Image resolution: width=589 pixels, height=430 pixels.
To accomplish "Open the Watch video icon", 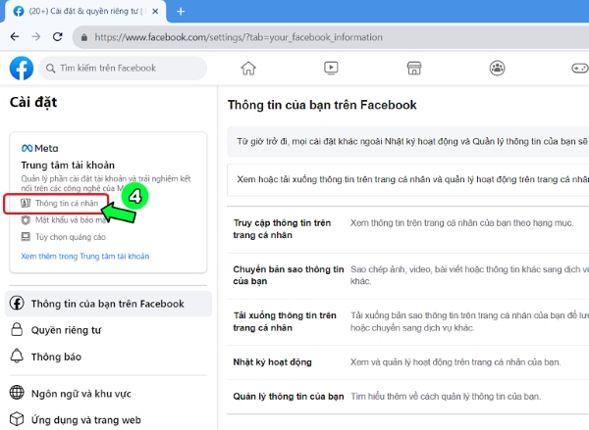I will click(332, 68).
